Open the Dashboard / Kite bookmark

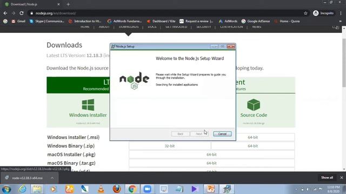161,22
